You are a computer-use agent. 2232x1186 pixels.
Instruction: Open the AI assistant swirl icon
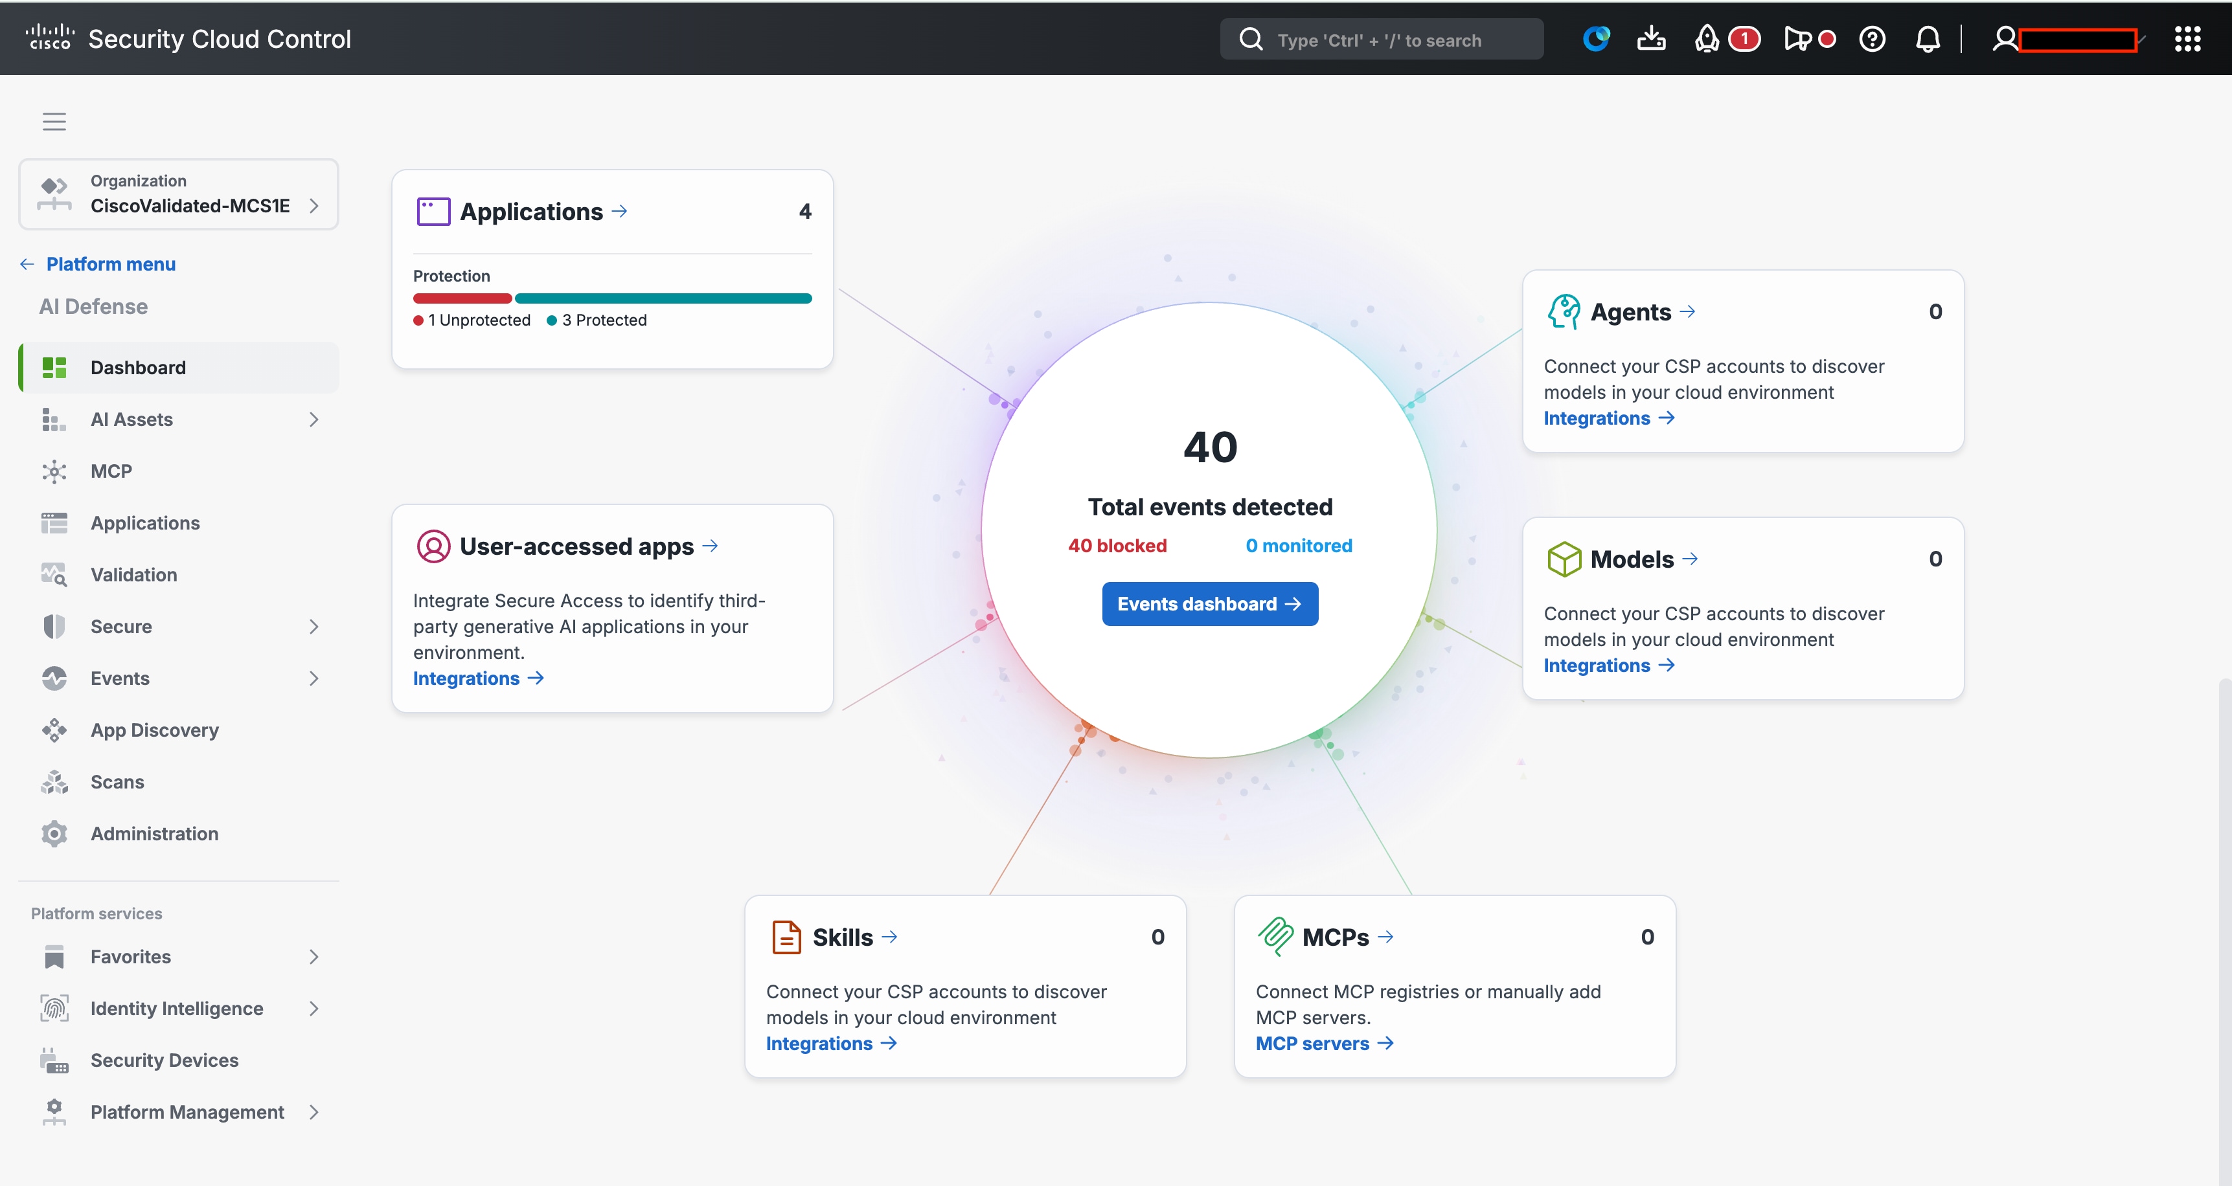pos(1596,39)
